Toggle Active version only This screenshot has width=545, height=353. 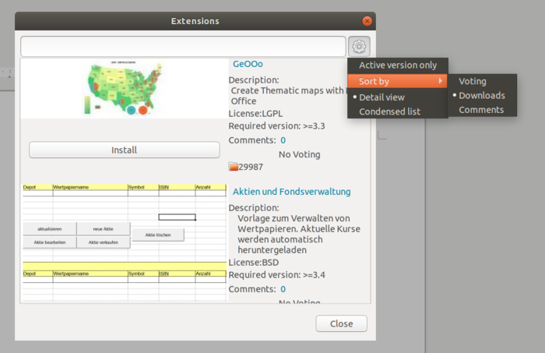pos(398,65)
